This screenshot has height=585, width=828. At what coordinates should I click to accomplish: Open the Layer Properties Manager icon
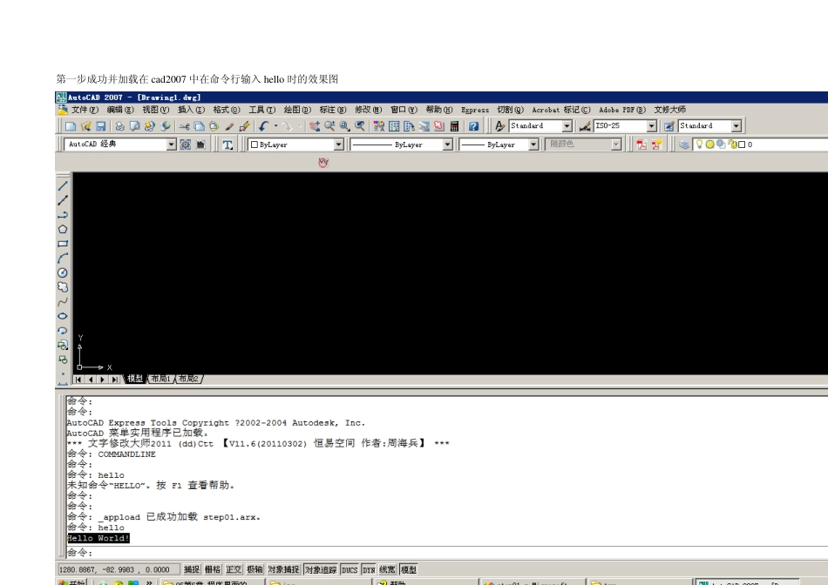[x=684, y=145]
